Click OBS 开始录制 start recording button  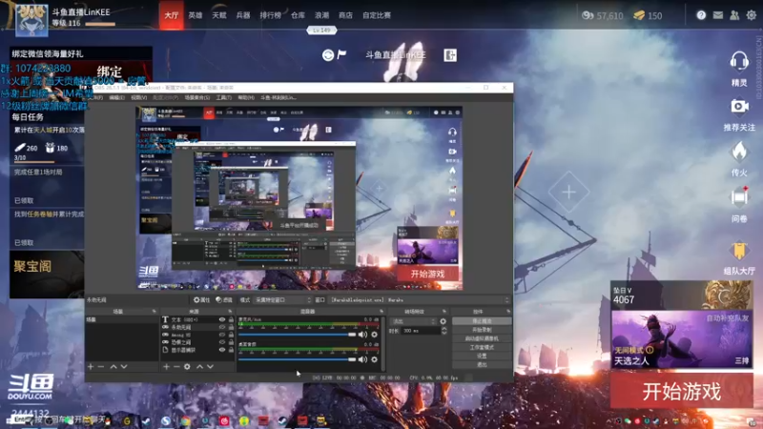[x=482, y=330]
